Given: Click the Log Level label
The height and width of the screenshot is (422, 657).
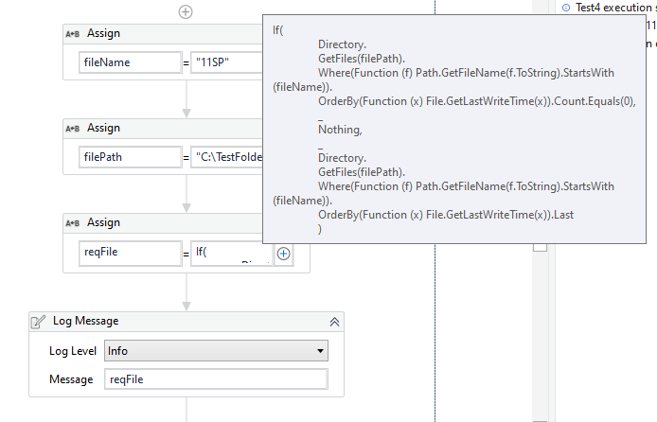Looking at the screenshot, I should pos(73,351).
